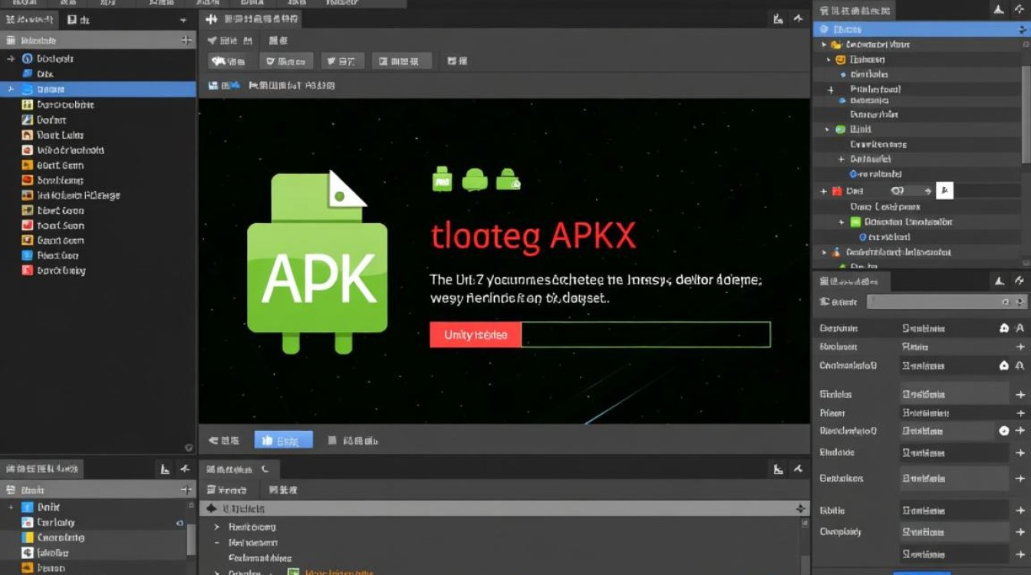Image resolution: width=1031 pixels, height=575 pixels.
Task: Click the white square icon in the hierarchy tree
Action: click(x=944, y=190)
